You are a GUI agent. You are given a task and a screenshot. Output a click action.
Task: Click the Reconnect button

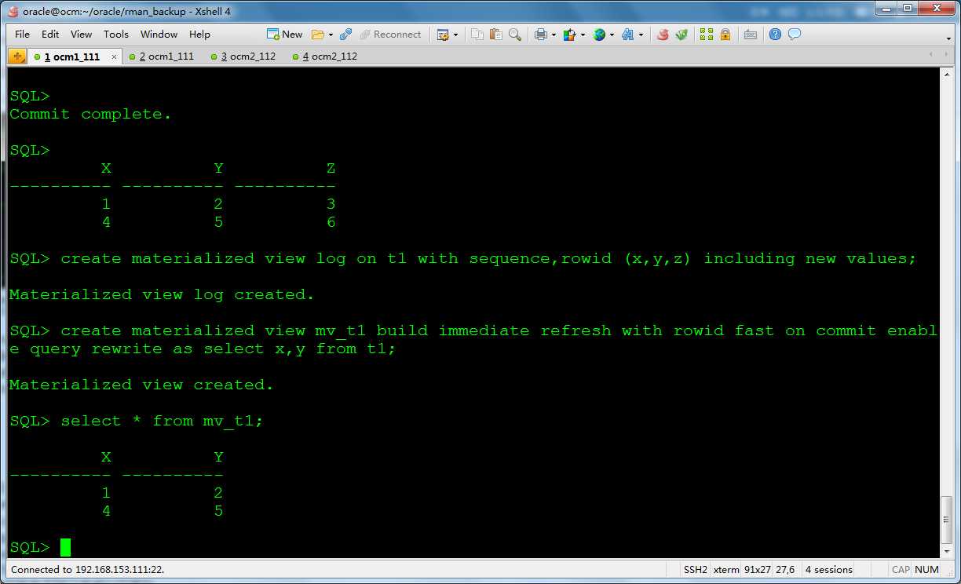(390, 35)
